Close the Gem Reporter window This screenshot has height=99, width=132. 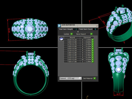tap(97, 26)
